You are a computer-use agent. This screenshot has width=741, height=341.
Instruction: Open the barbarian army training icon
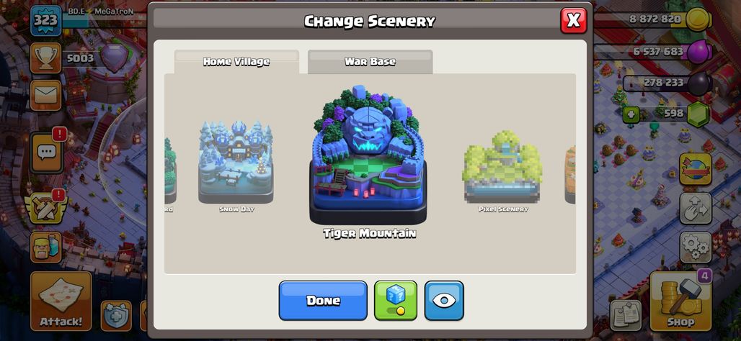(x=46, y=247)
